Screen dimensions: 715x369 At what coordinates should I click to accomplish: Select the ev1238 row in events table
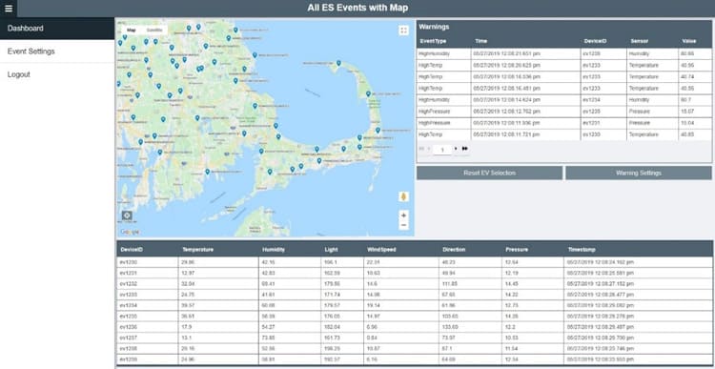coord(415,348)
